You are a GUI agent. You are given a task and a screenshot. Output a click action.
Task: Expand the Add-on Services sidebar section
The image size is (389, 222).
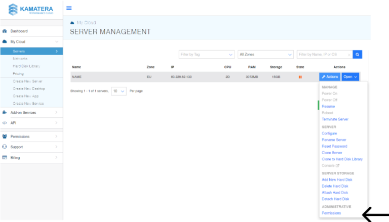click(23, 112)
